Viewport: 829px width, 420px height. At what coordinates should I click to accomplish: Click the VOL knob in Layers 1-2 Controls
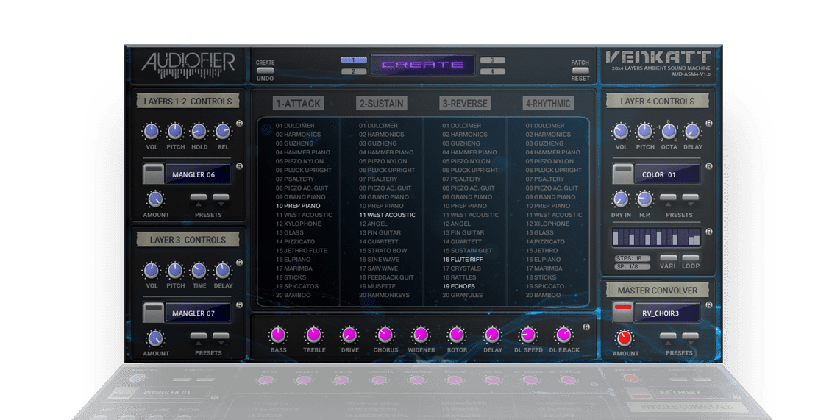(x=152, y=131)
